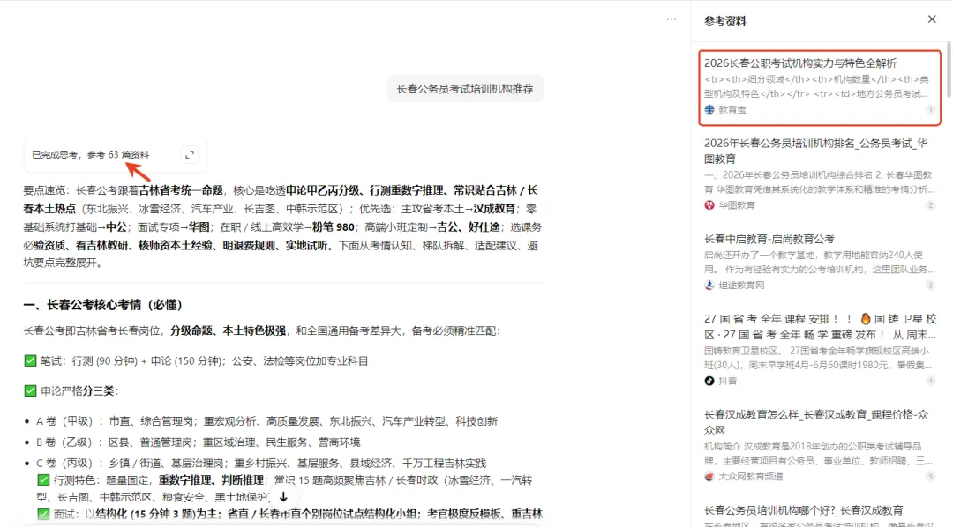Screen dimensions: 953x527
Task: Click the 华图教育 source name
Action: (737, 205)
